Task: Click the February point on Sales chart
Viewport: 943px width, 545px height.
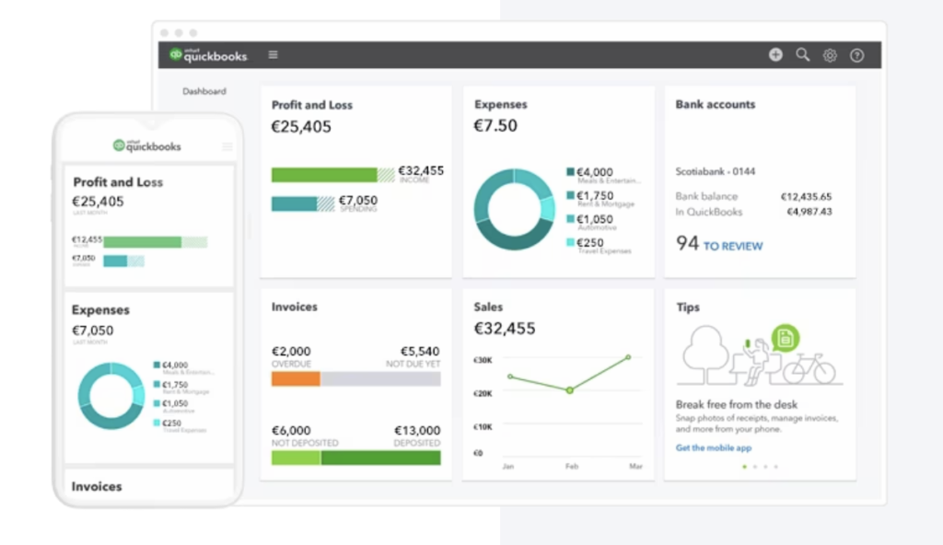Action: [569, 390]
